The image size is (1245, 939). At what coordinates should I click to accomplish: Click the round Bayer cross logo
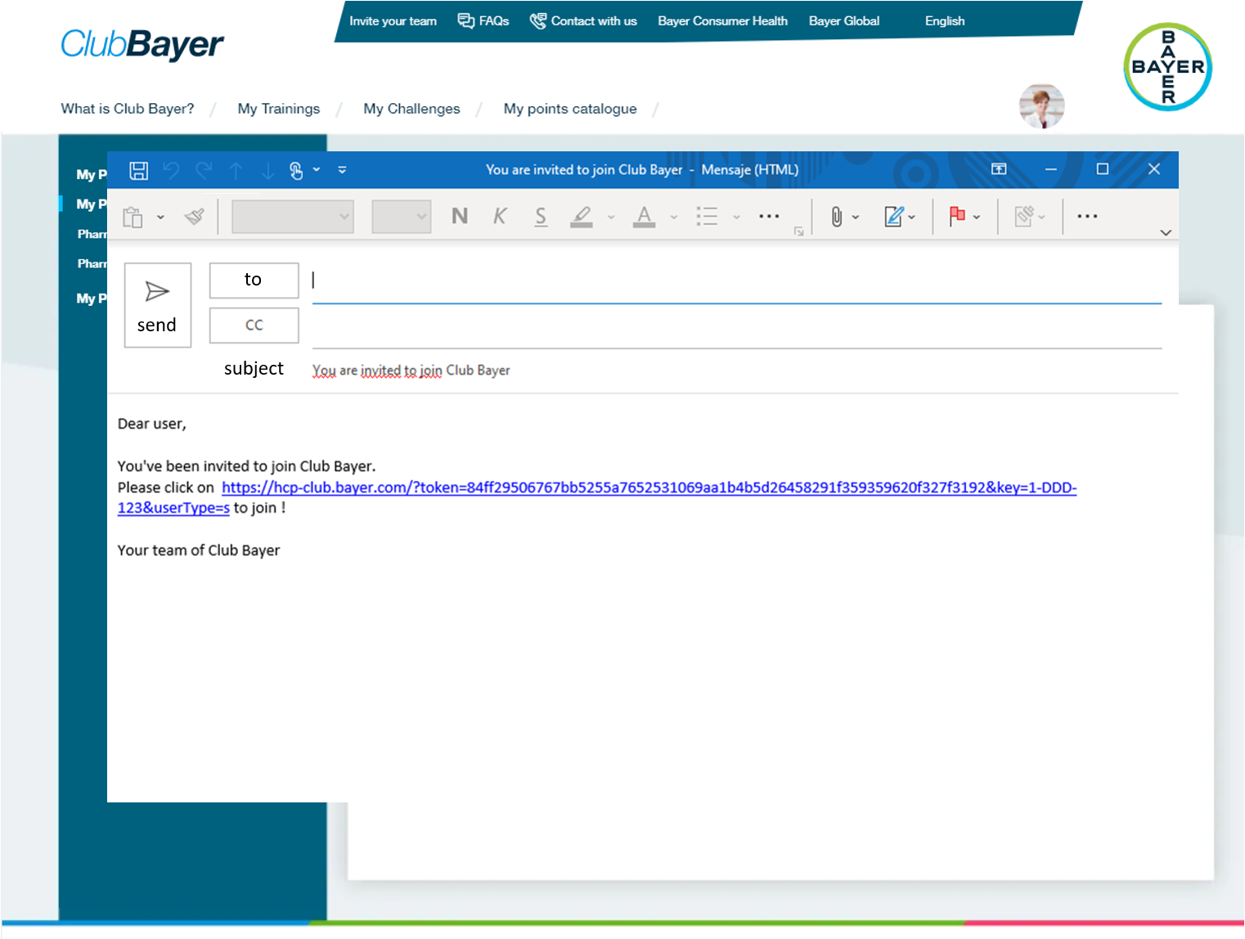pyautogui.click(x=1167, y=67)
